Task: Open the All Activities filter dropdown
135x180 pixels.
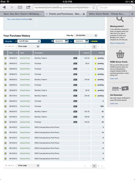Action: [x=86, y=35]
